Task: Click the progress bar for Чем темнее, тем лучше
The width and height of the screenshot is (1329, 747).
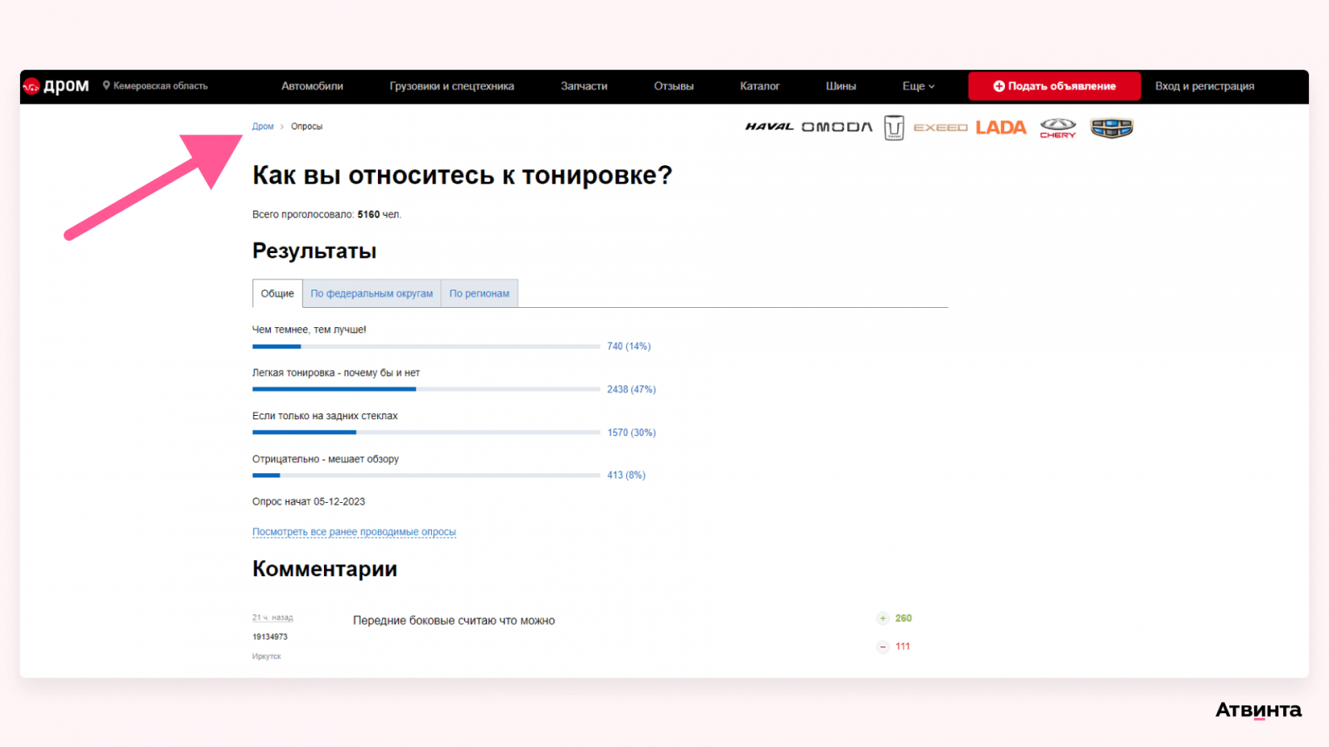Action: (x=426, y=346)
